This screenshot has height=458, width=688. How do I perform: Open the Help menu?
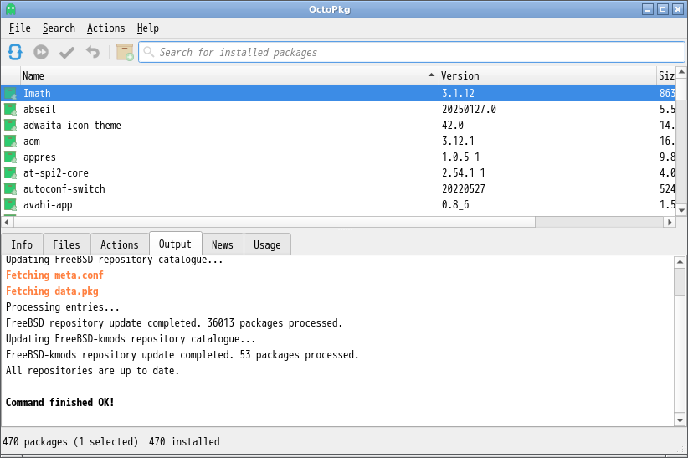click(x=148, y=28)
